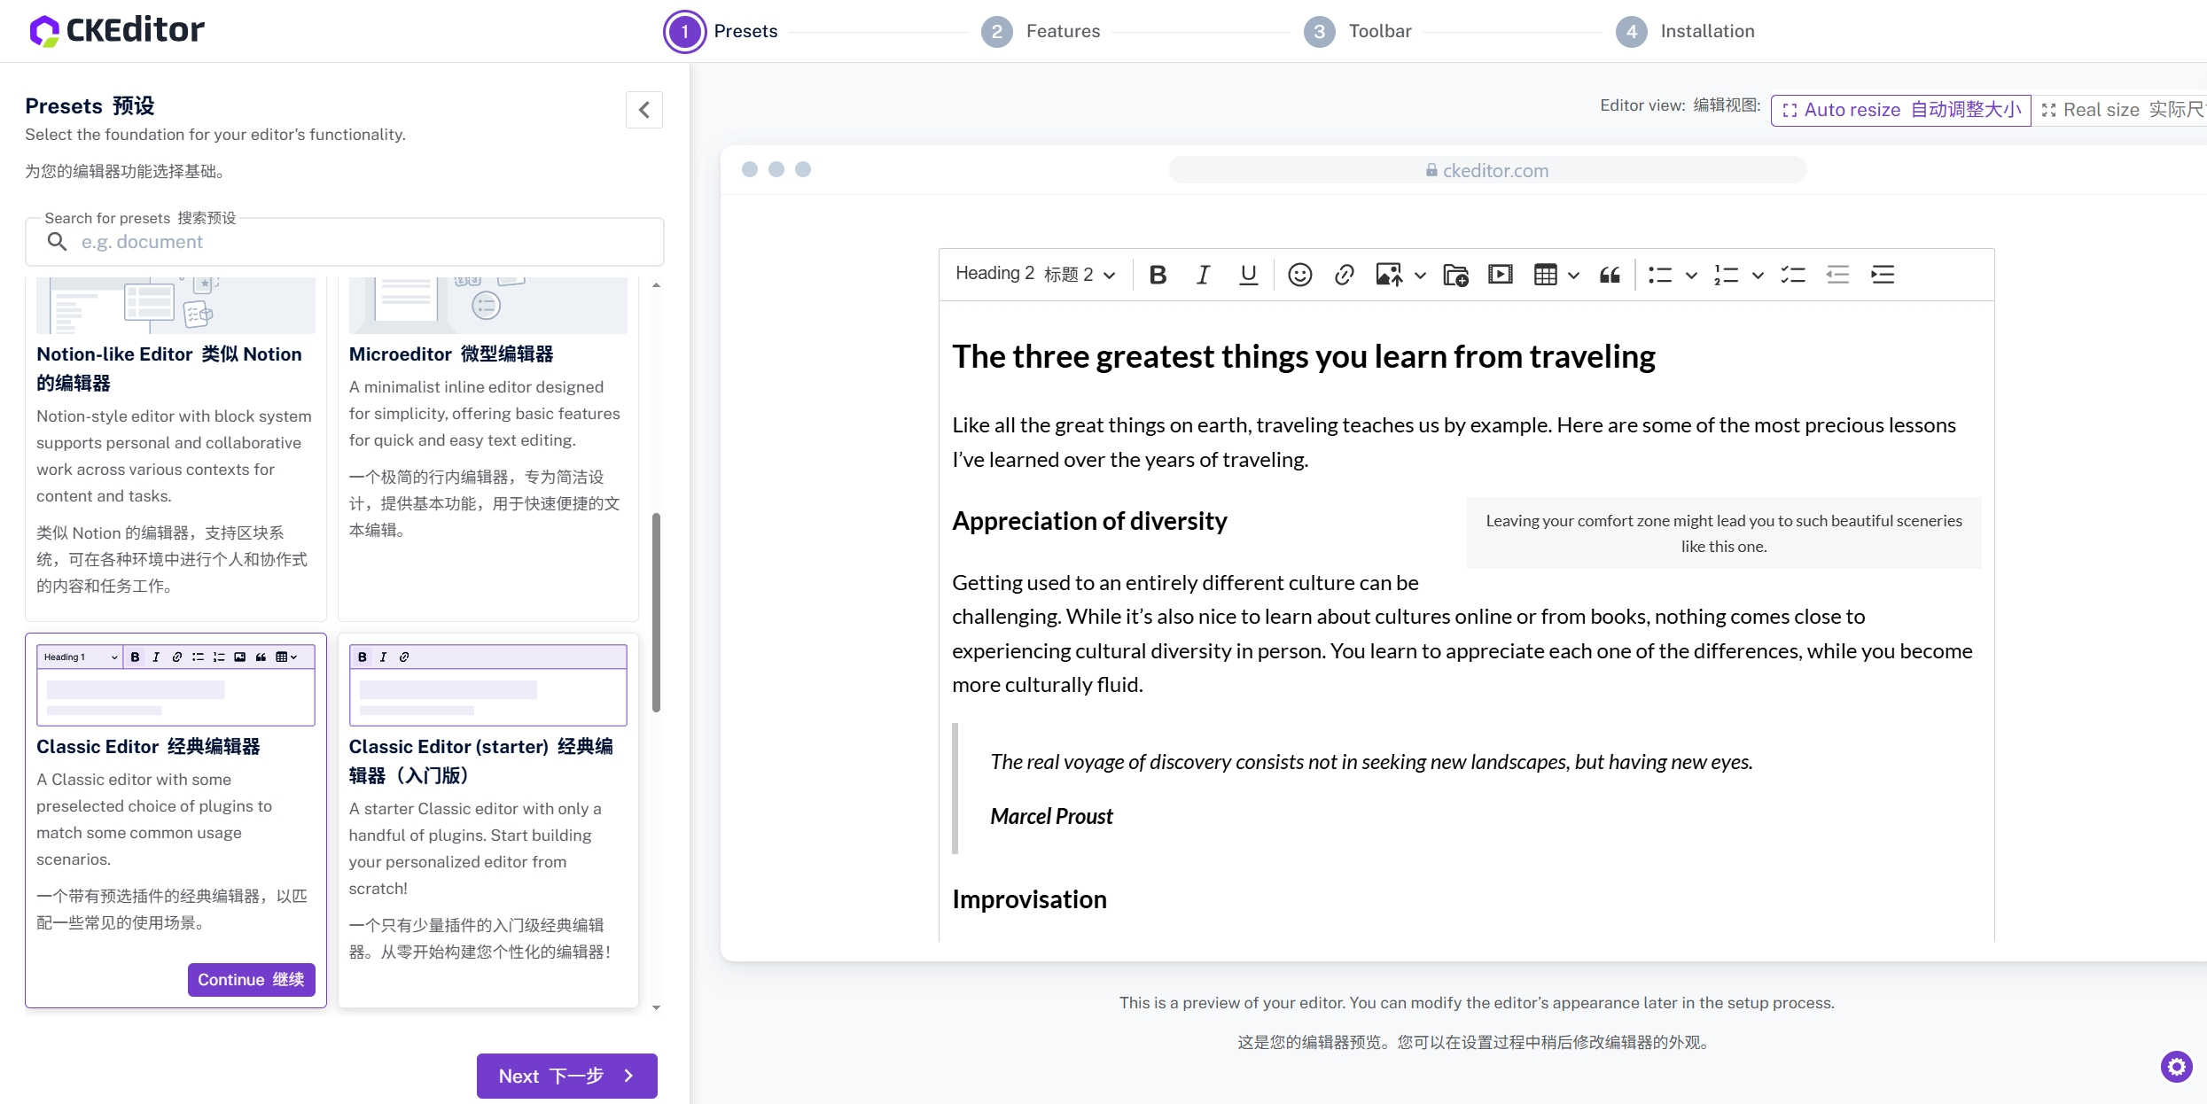Toggle the to-do list button

click(x=1793, y=275)
